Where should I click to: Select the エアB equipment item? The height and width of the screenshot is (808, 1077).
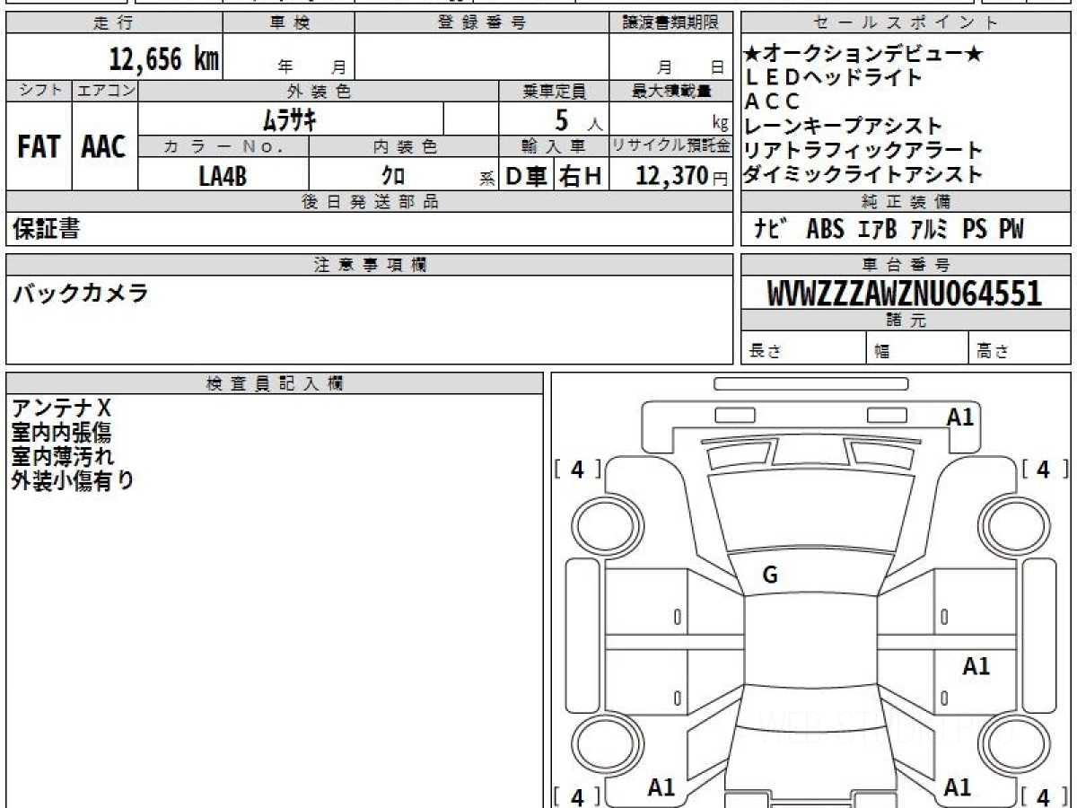pos(876,230)
